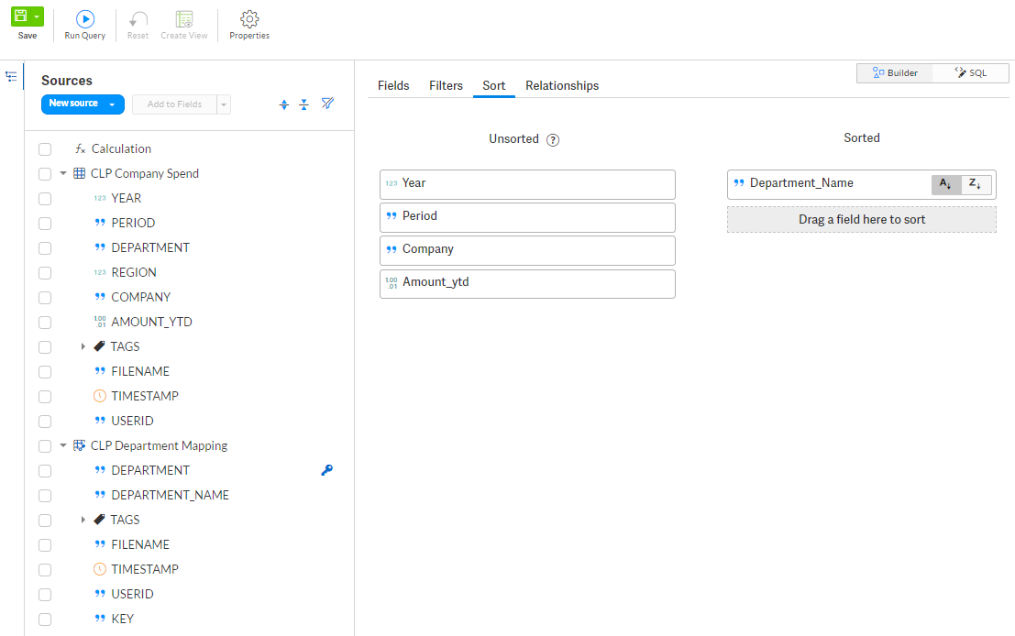
Task: Select the Sort tab
Action: [x=494, y=85]
